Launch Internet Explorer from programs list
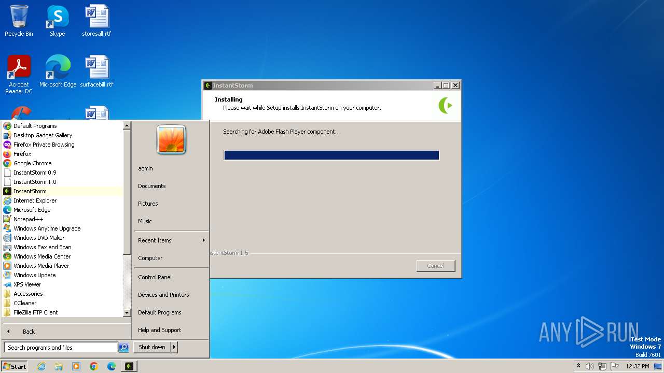The height and width of the screenshot is (373, 664). (x=62, y=200)
